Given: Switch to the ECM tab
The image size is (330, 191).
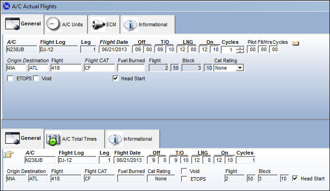Looking at the screenshot, I should [104, 24].
